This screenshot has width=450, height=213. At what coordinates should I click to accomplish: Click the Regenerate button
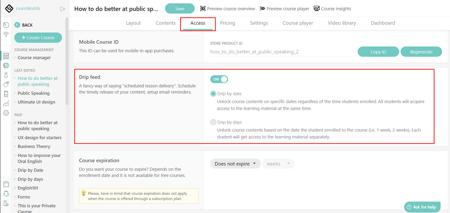click(421, 52)
